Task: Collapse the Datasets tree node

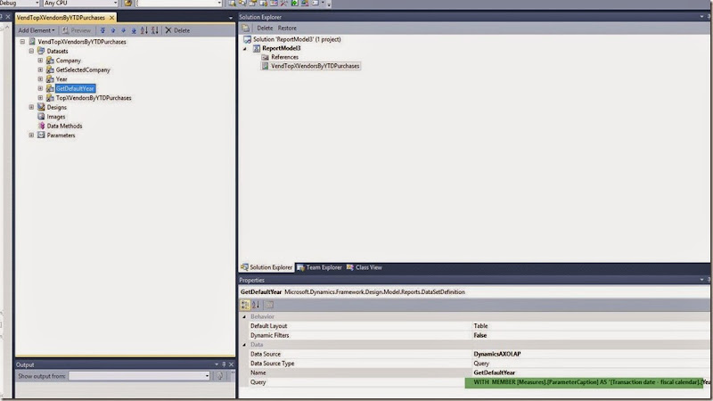Action: click(31, 51)
